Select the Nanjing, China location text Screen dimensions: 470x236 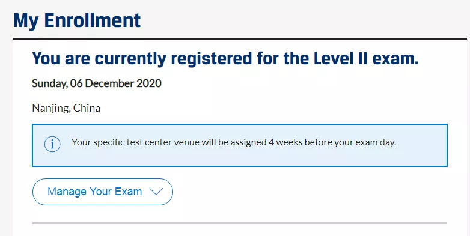pyautogui.click(x=66, y=108)
